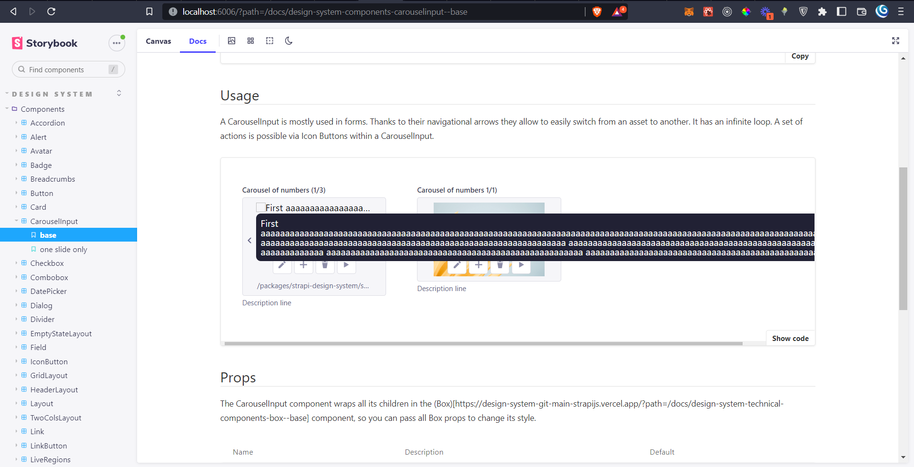The image size is (914, 467).
Task: Toggle the grid overlay icon
Action: point(250,41)
